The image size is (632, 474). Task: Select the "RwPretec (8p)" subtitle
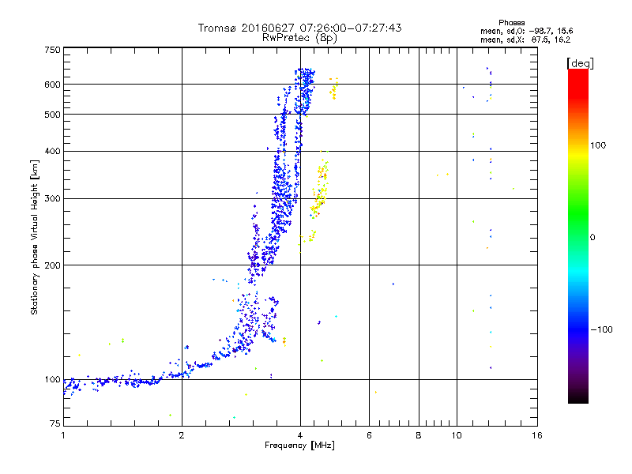(x=299, y=38)
